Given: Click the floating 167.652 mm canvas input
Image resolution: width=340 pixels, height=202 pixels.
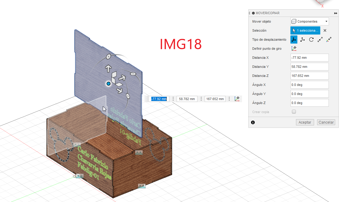Looking at the screenshot, I should pos(215,99).
